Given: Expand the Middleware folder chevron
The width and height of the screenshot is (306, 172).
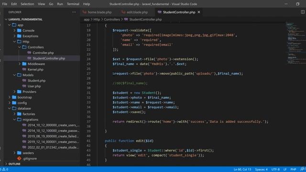Looking at the screenshot, I should pos(19,64).
